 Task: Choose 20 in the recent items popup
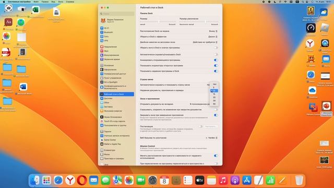point(214,97)
